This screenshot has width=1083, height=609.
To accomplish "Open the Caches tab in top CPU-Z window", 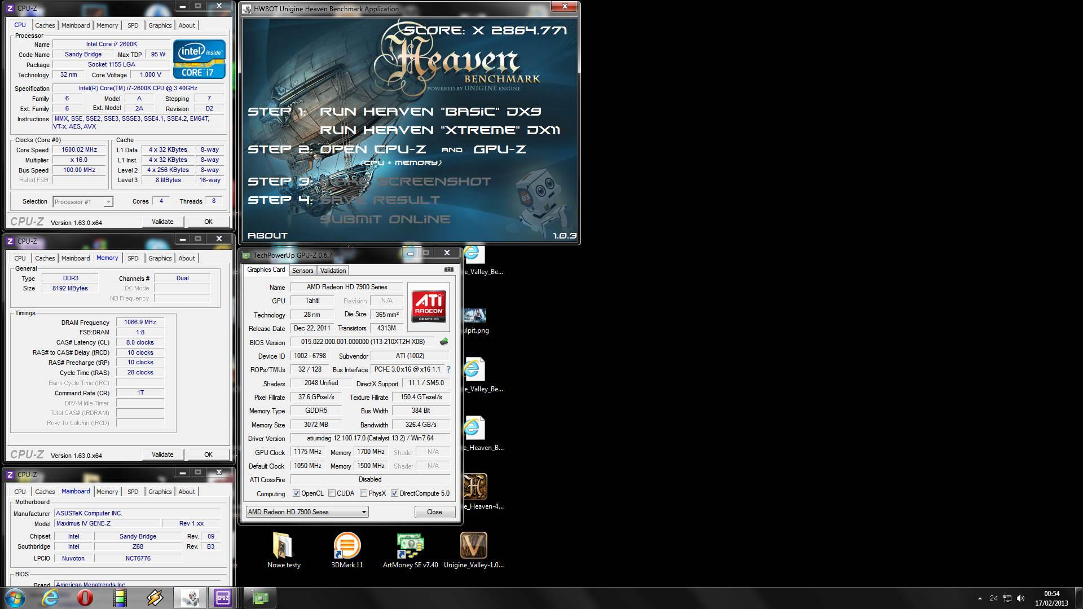I will click(45, 25).
